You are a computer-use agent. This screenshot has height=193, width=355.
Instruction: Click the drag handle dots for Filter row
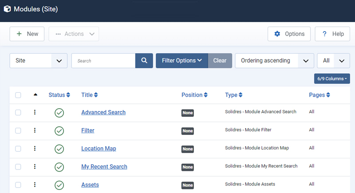click(x=35, y=130)
